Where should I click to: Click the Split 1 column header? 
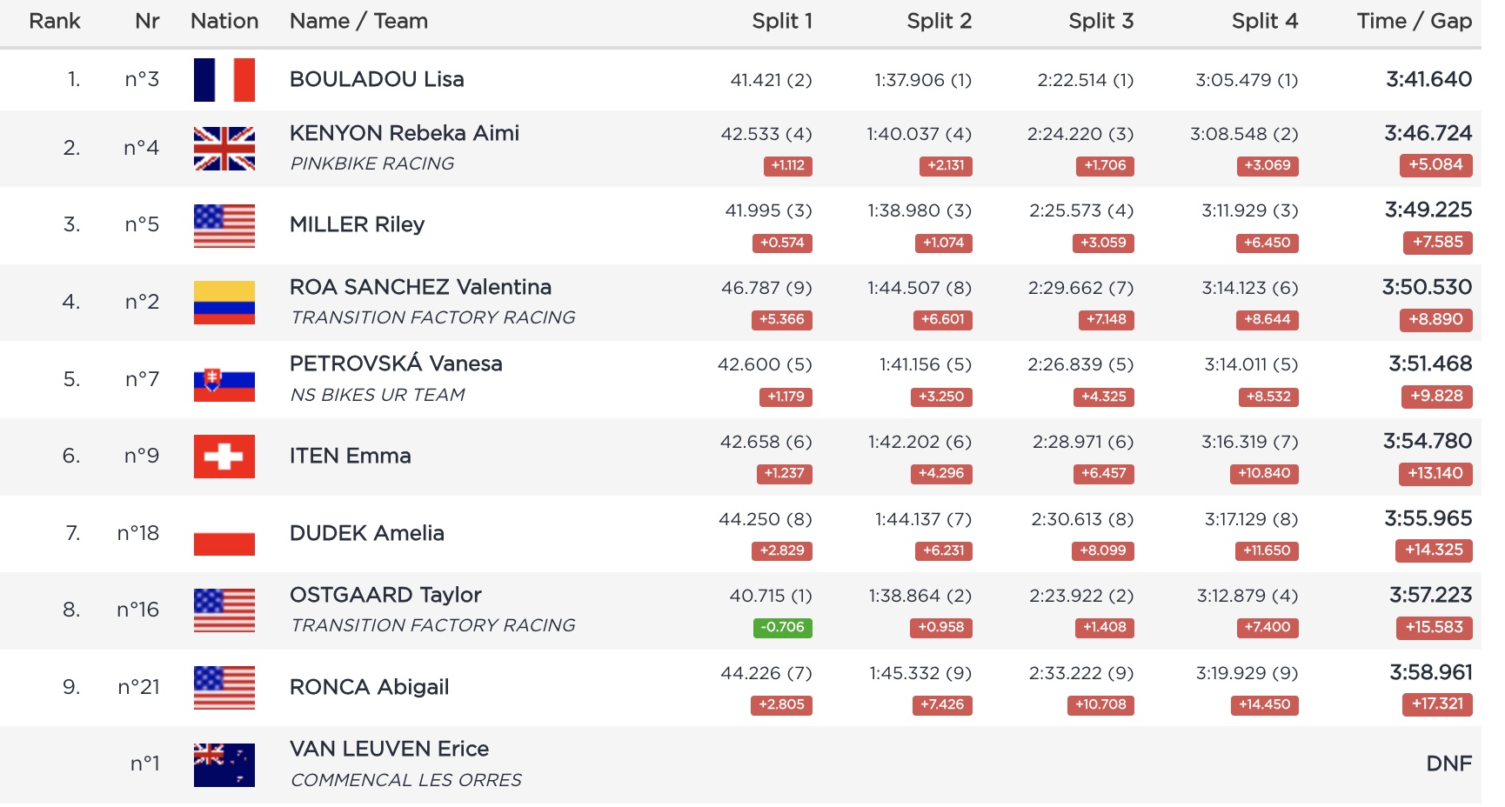(x=781, y=21)
